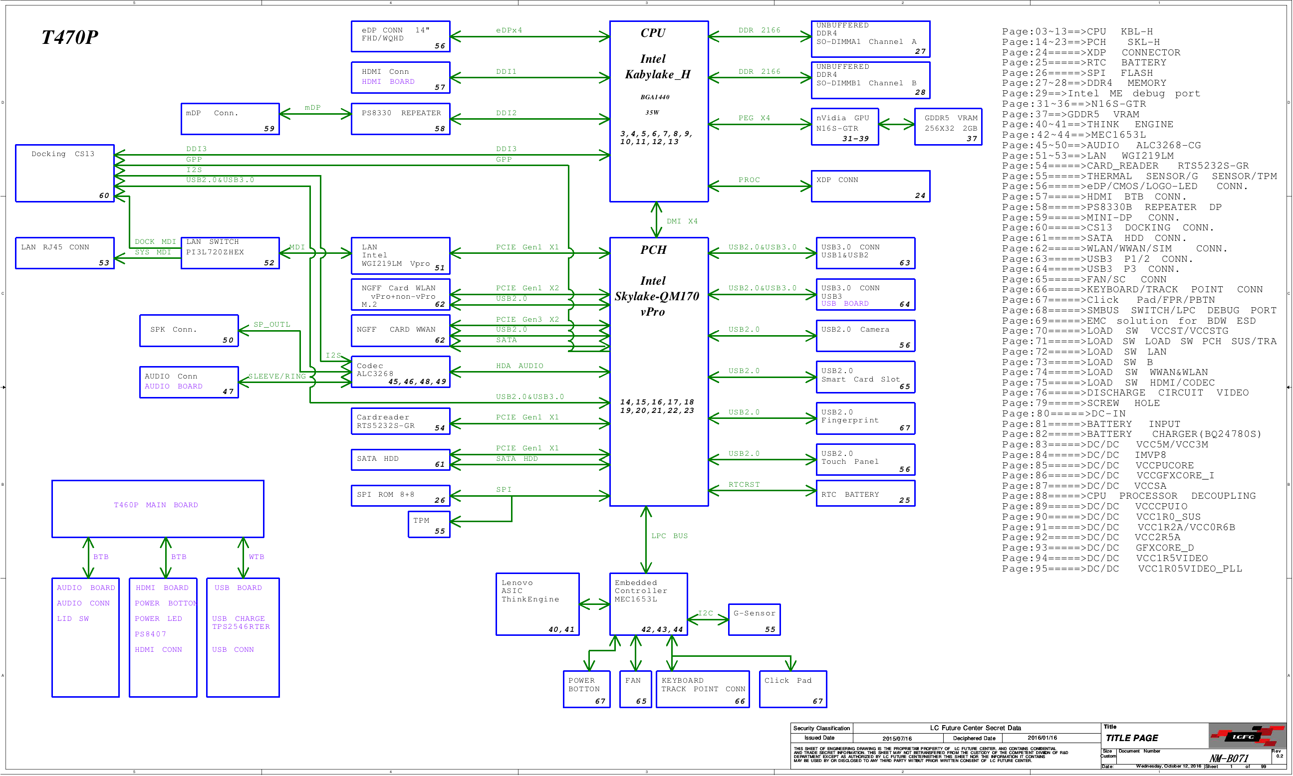Select the Embedded Controller MEC1653L block
Viewport: 1293px width, 776px height.
(x=648, y=604)
